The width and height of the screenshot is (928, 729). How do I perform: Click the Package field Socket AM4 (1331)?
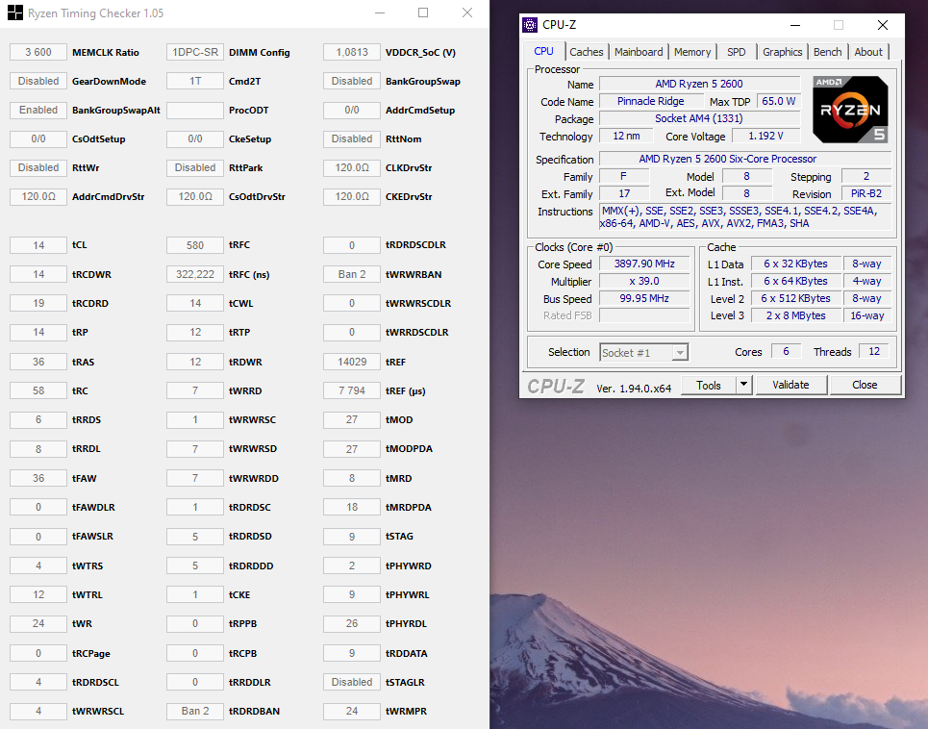(699, 118)
